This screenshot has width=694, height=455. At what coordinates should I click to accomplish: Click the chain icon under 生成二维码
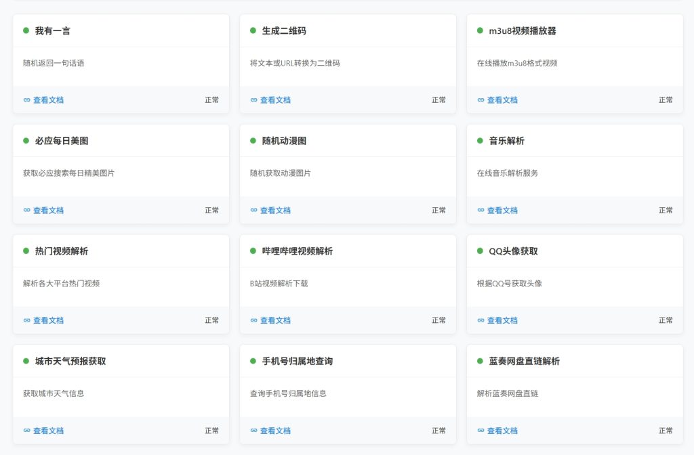pyautogui.click(x=254, y=100)
